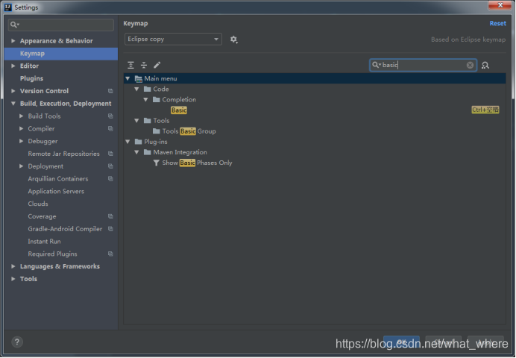Click the project-level icon beside Deployment
Viewport: 516px width, 358px height.
(110, 166)
